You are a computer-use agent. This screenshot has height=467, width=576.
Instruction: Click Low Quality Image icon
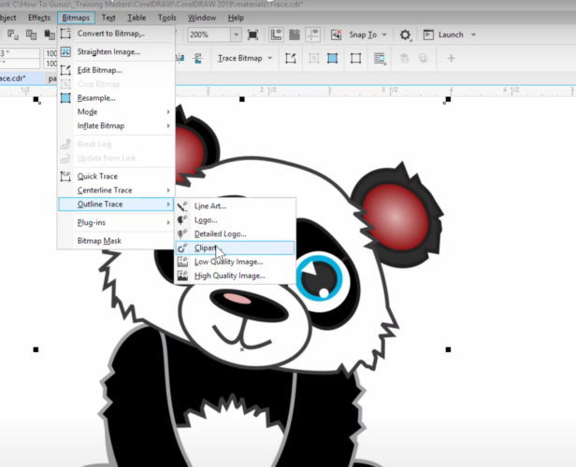click(x=182, y=262)
